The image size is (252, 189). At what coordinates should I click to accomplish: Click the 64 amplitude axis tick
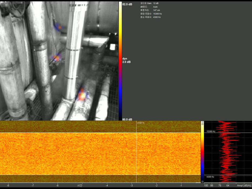[228, 185]
